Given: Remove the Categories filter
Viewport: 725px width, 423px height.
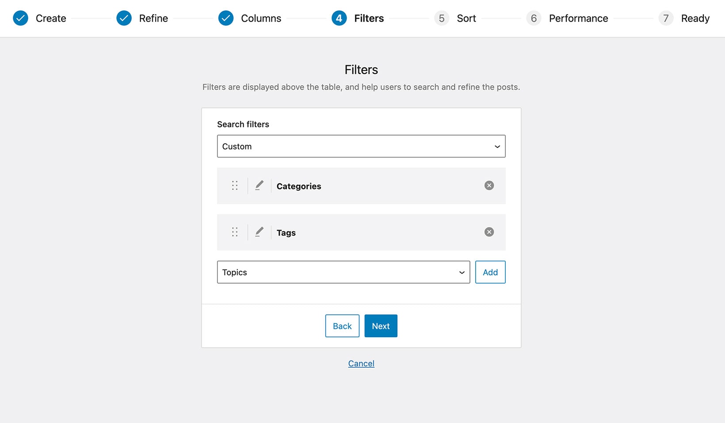Looking at the screenshot, I should click(489, 186).
